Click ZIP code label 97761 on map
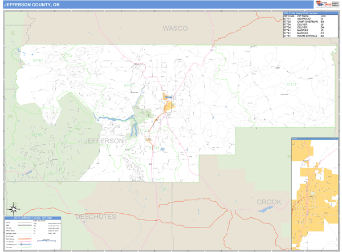The image size is (342, 252). click(x=38, y=60)
